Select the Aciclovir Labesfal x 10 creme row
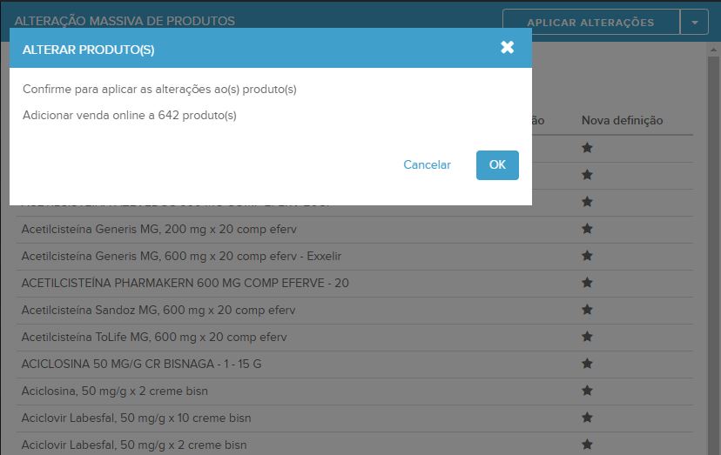The height and width of the screenshot is (455, 721). click(136, 418)
